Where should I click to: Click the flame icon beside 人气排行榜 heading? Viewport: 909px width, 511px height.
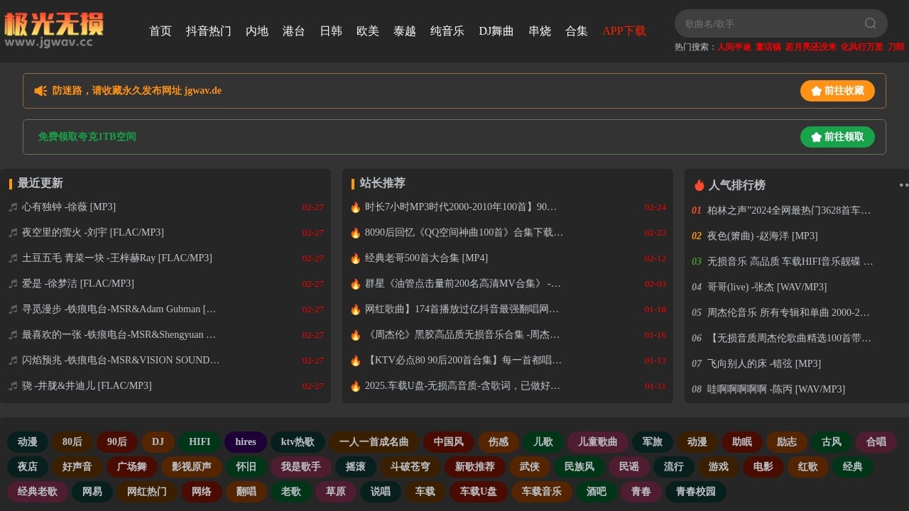(x=699, y=185)
